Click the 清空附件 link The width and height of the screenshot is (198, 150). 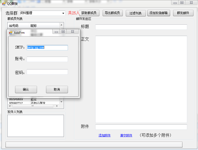tap(126, 135)
